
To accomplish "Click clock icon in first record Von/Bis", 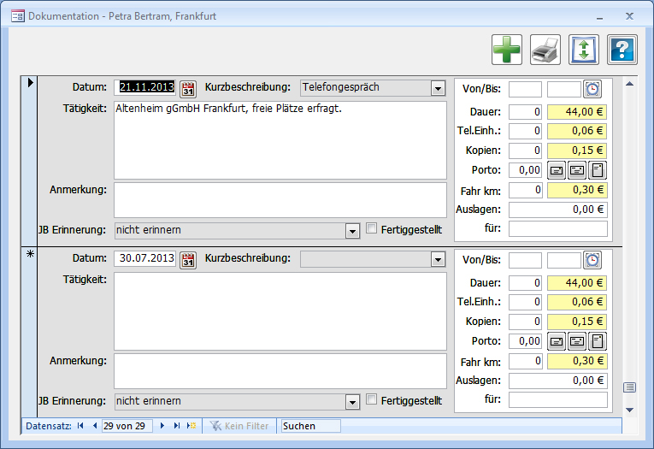I will point(592,88).
